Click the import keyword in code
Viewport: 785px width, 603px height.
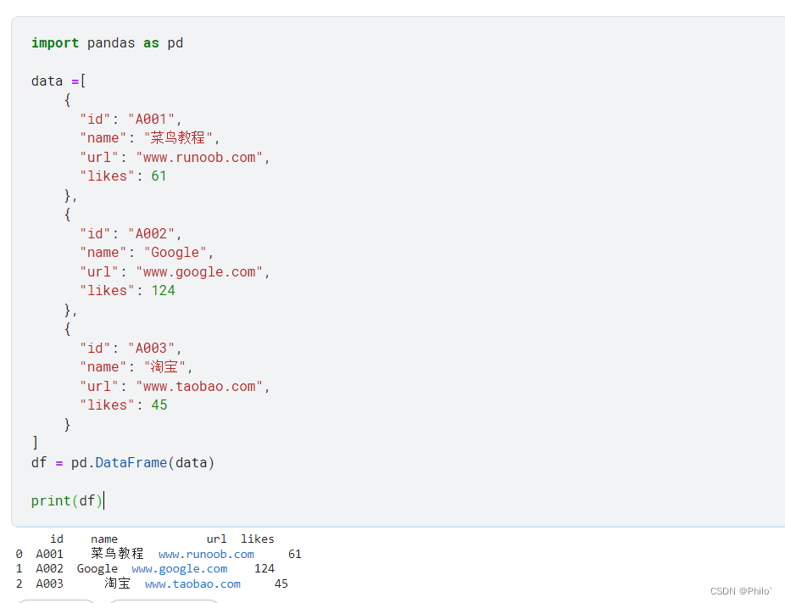coord(55,43)
